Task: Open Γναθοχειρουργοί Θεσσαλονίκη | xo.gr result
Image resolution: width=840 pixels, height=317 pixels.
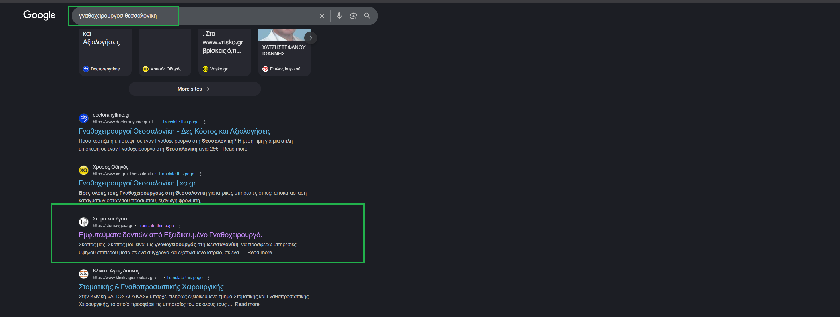Action: coord(137,183)
